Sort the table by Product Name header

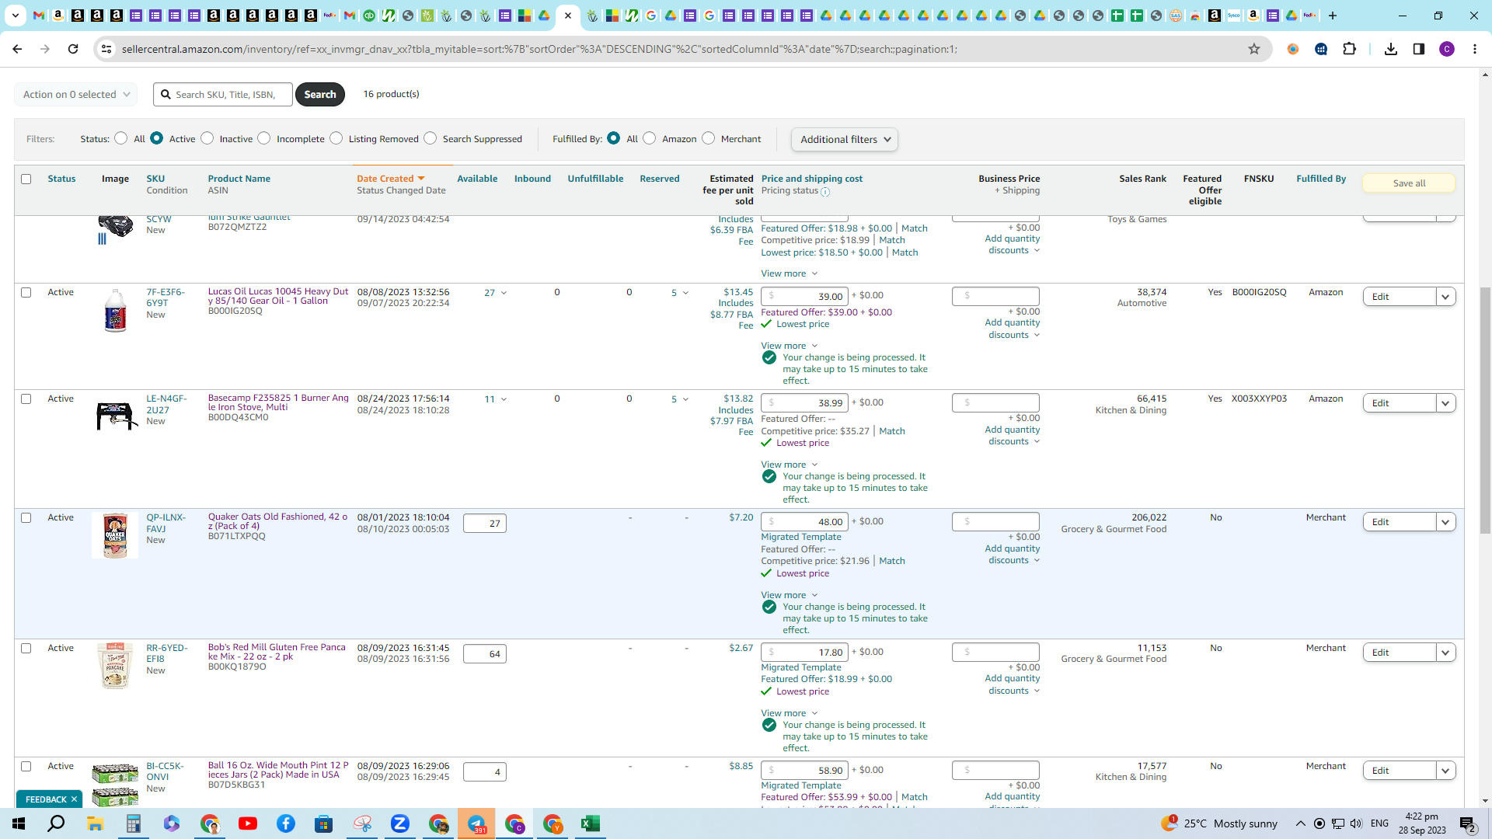(239, 179)
